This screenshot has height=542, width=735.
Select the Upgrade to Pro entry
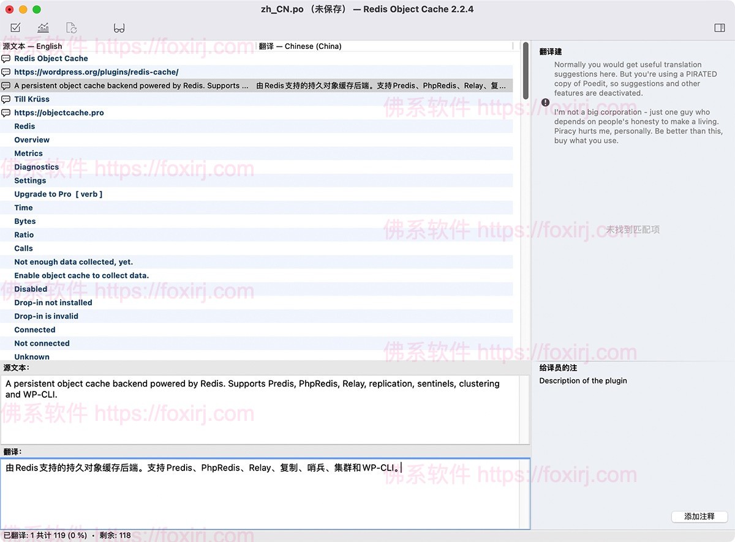(58, 193)
